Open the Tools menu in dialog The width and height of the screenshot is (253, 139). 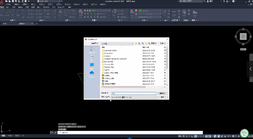tap(163, 43)
